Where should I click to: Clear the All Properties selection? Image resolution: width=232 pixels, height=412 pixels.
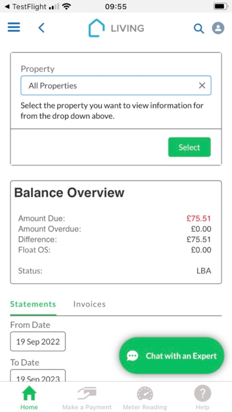202,85
